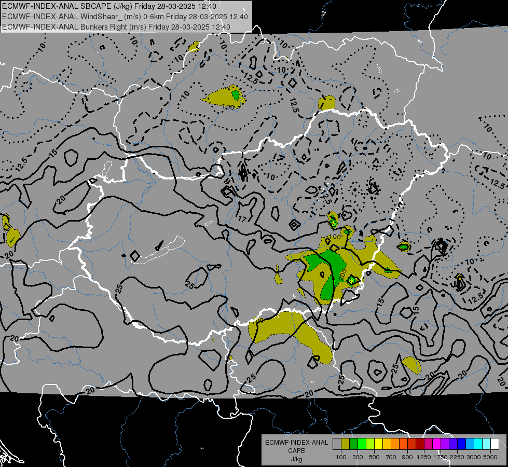This screenshot has height=467, width=508.
Task: Click the SBCAPE (J/kg) header line
Action: 109,6
